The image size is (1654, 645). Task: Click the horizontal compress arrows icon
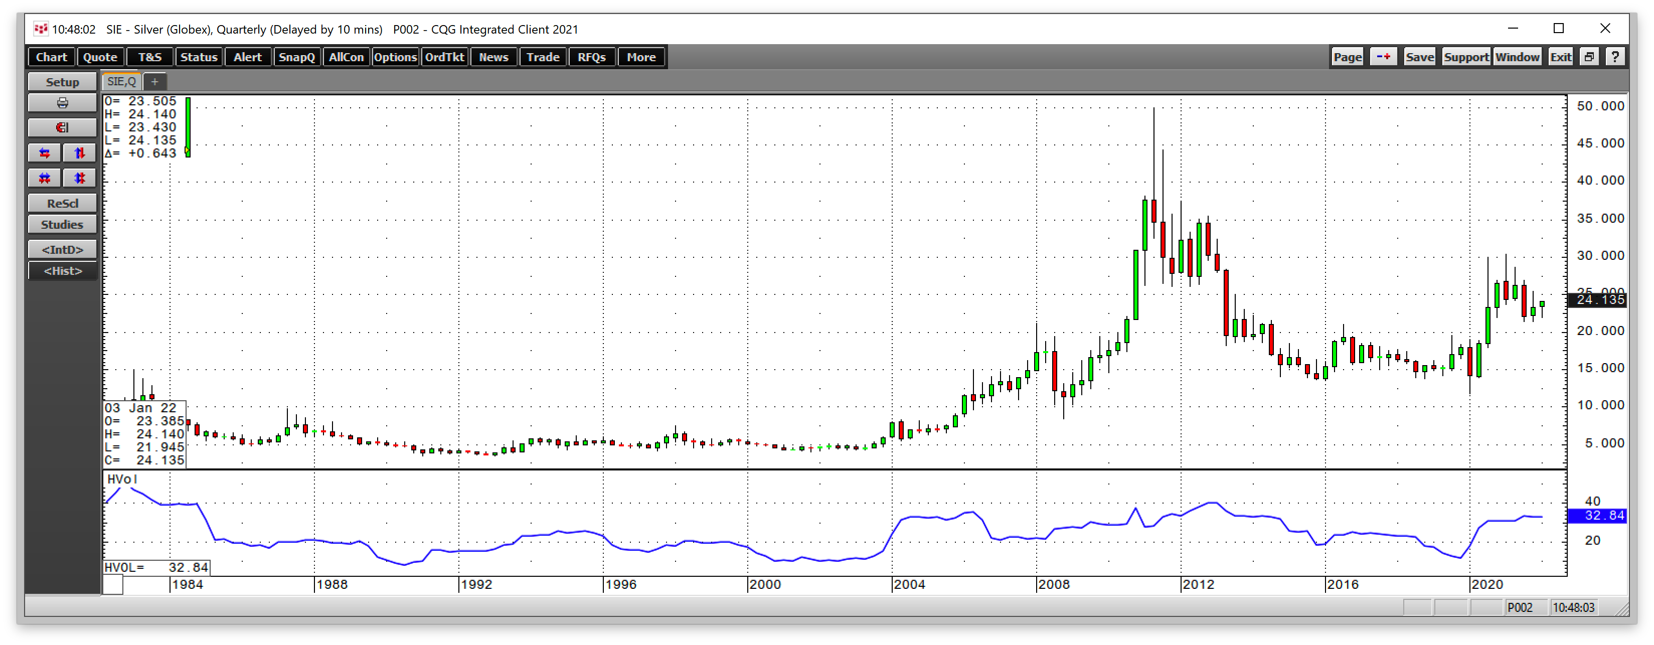point(44,178)
